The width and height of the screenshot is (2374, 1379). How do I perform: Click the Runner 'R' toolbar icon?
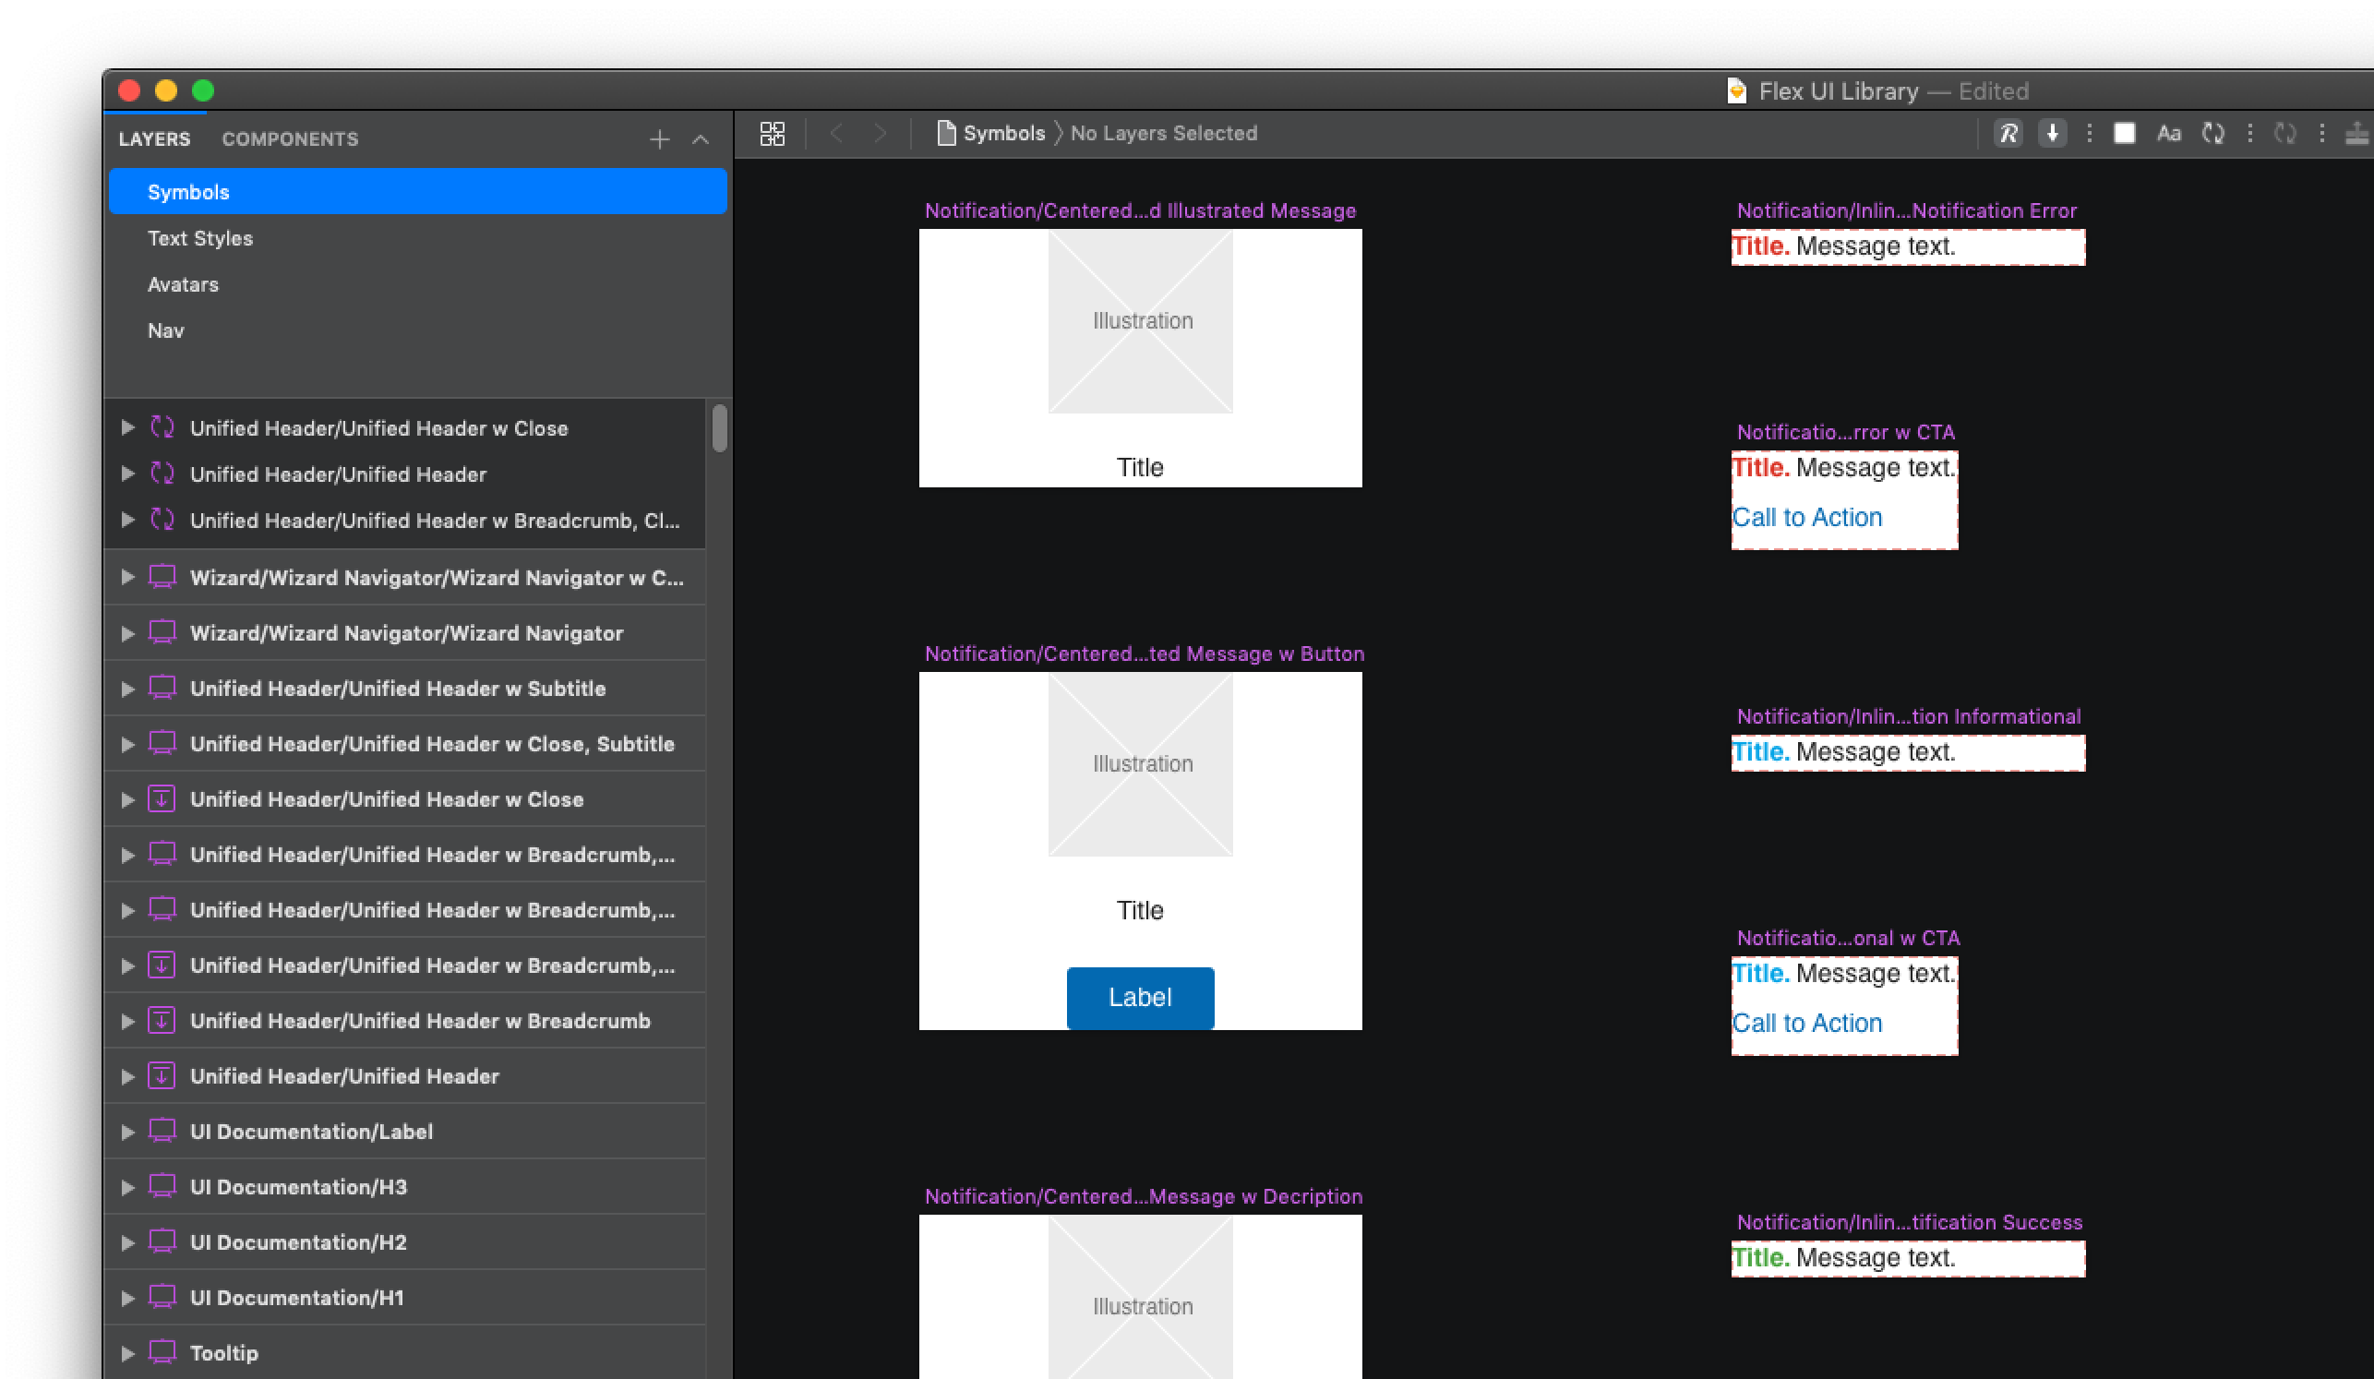pos(2008,134)
